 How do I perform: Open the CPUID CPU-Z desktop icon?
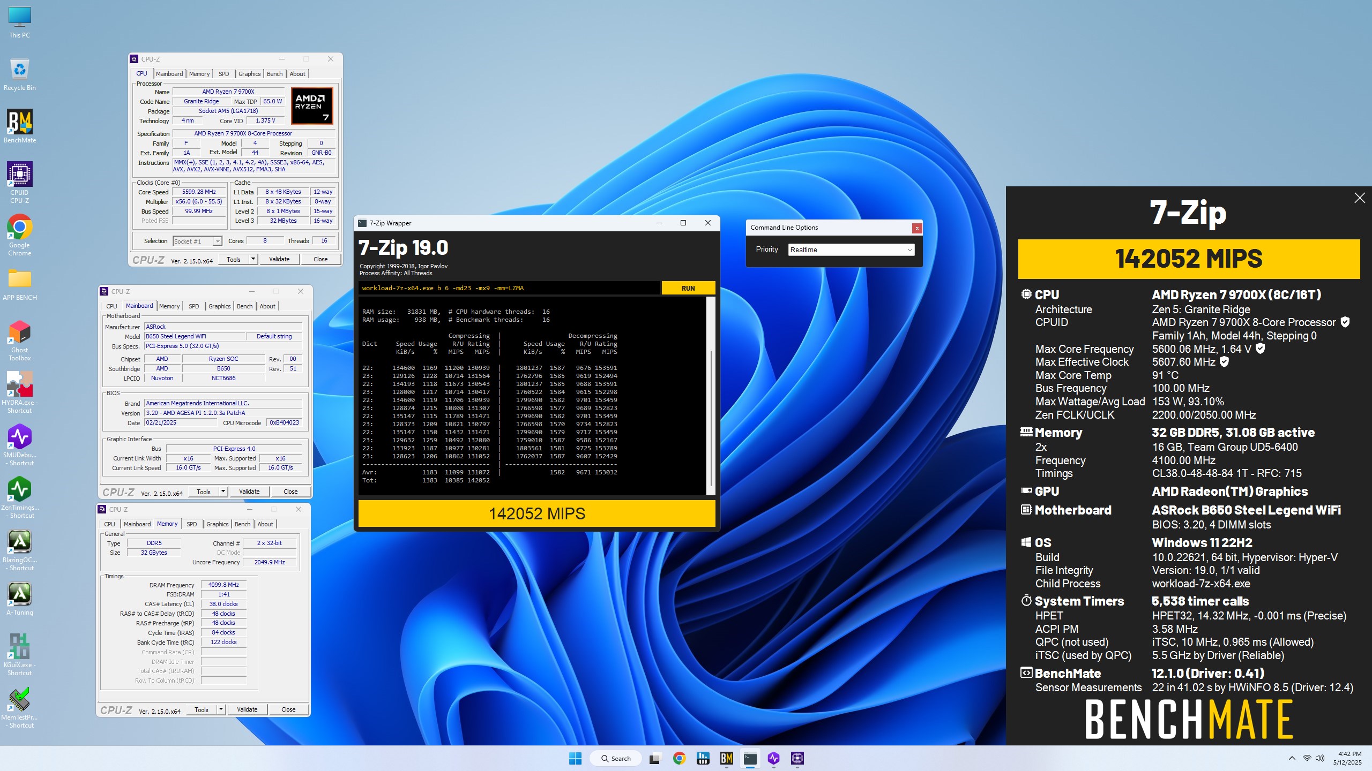[x=20, y=182]
